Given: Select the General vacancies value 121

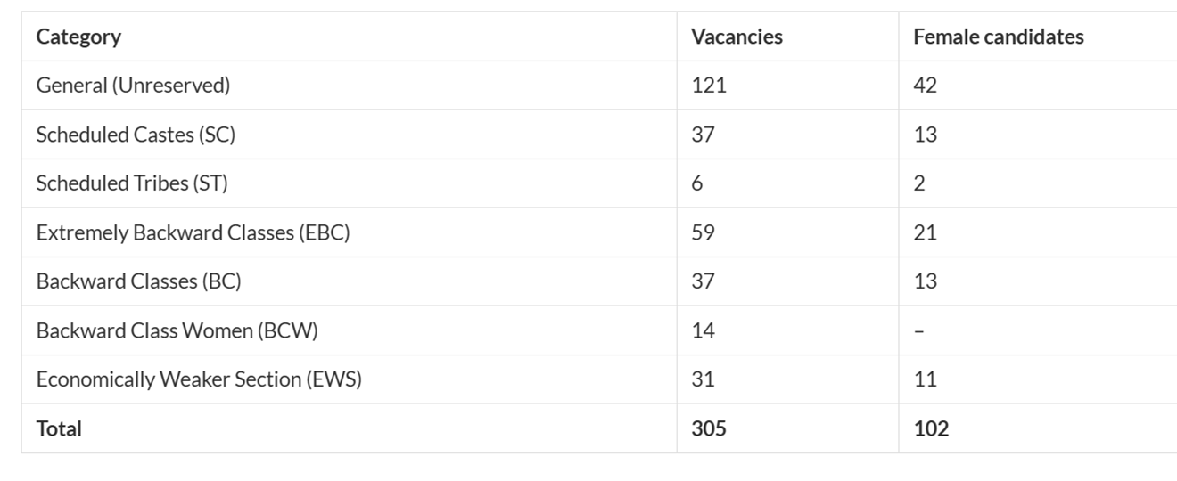Looking at the screenshot, I should (709, 86).
